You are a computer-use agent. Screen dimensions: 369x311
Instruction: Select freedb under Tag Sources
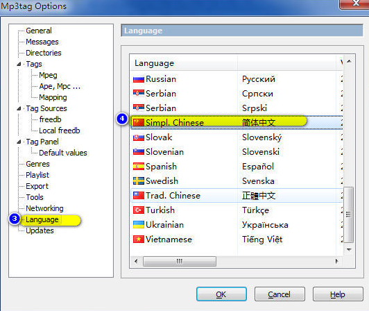(50, 119)
